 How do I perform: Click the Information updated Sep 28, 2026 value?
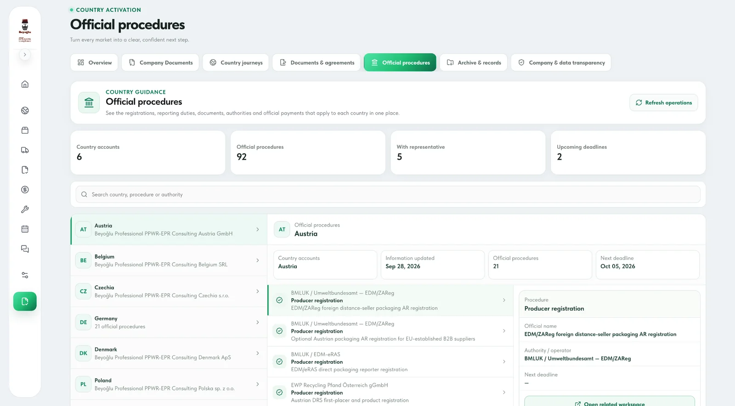coord(402,266)
